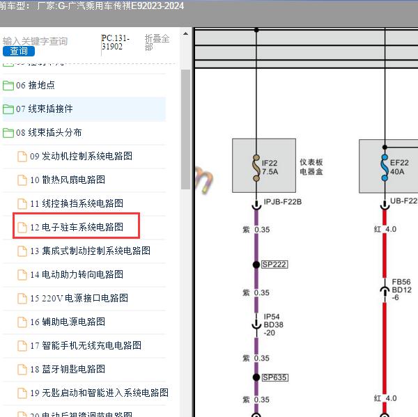Open 15 220V 电源接口电路图
Viewport: 418px width, 417px height.
pos(79,298)
